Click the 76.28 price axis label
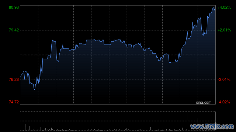 click(x=14, y=80)
